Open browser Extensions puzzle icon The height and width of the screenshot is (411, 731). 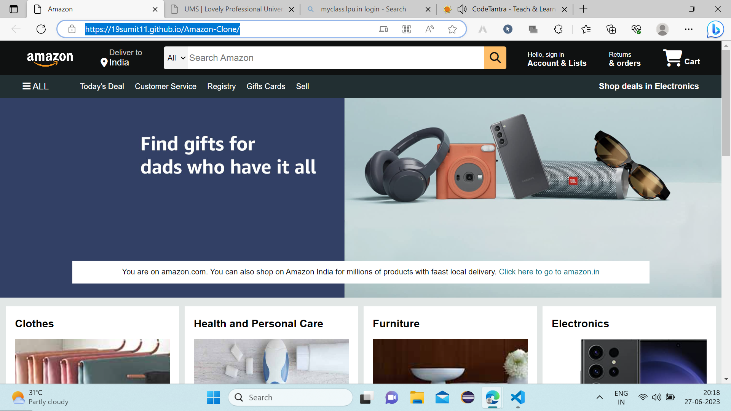point(558,29)
